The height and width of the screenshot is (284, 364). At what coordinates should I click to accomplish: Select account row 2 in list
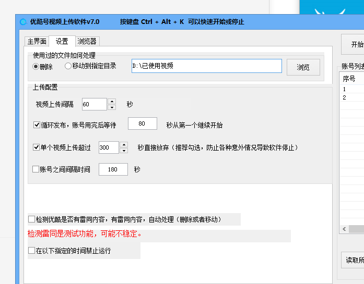(x=352, y=97)
